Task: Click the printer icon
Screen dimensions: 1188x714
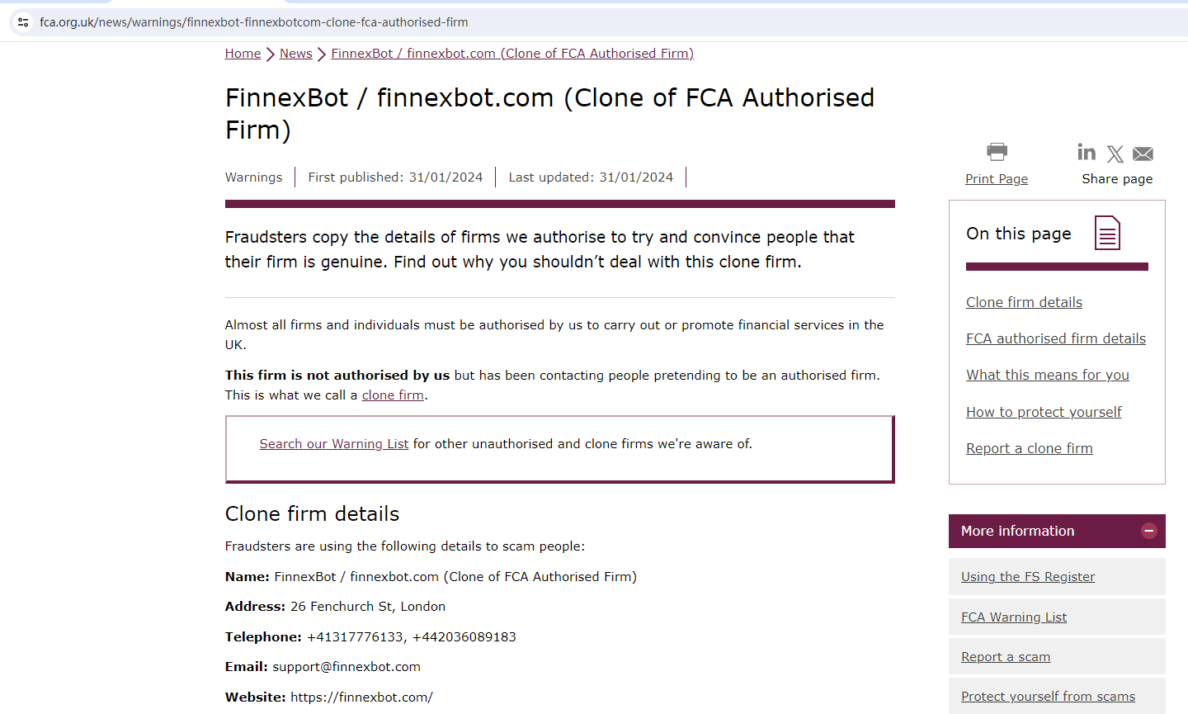Action: (997, 152)
